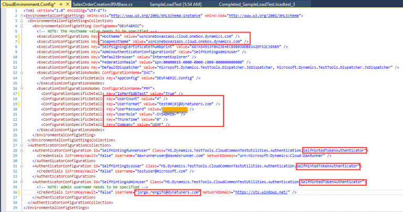Image resolution: width=403 pixels, height=212 pixels.
Task: Click the closing EnvironmentalConfigSettings tag on line 39
Action: tap(56, 208)
